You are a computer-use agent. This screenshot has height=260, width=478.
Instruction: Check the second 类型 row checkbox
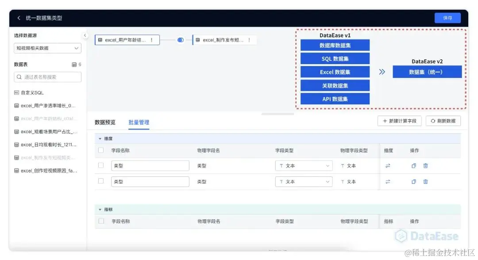click(x=101, y=181)
